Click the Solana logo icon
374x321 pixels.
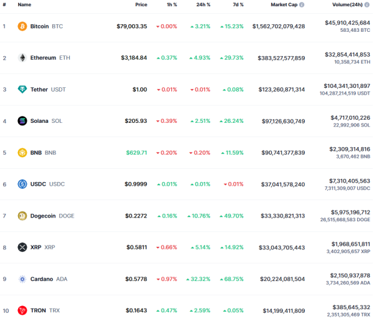pyautogui.click(x=22, y=121)
